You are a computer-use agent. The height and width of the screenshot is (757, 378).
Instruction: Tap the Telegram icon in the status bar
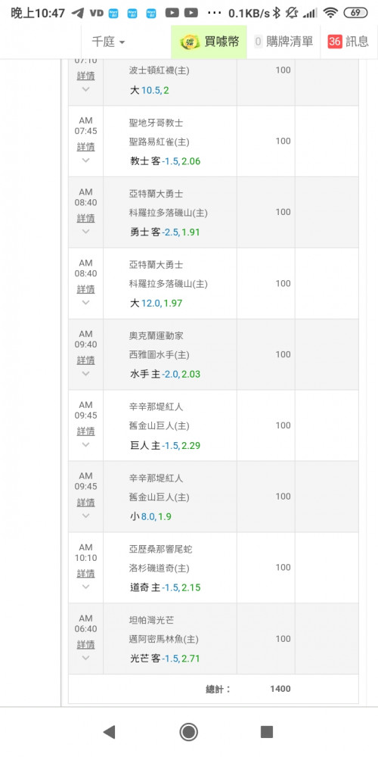click(77, 13)
